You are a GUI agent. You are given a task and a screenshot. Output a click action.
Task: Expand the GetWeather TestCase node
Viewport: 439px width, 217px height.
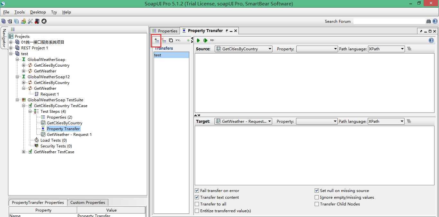[24, 152]
